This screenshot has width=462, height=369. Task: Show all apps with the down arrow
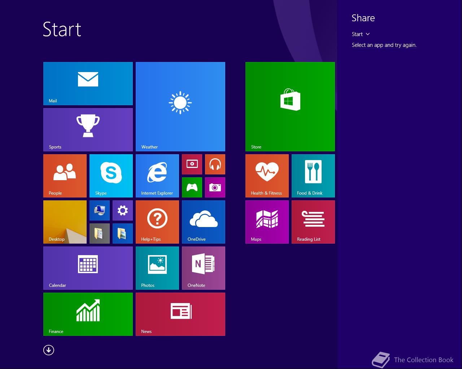click(49, 350)
